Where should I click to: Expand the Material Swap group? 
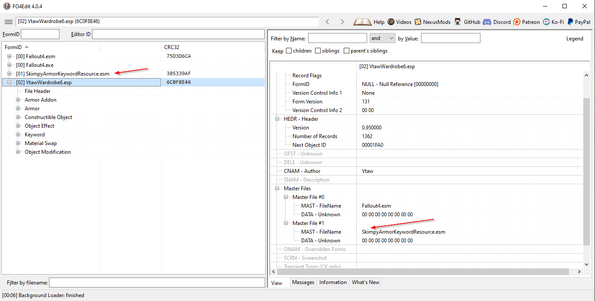(x=18, y=143)
